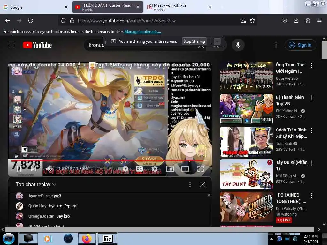Open the Bị Thanh Niên Top VN thumbnail
Screen dimensions: 327x245
(x=247, y=109)
